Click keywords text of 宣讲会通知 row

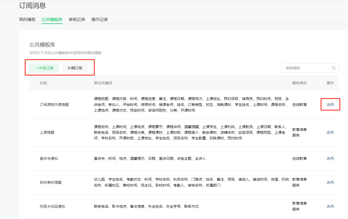click(x=150, y=158)
